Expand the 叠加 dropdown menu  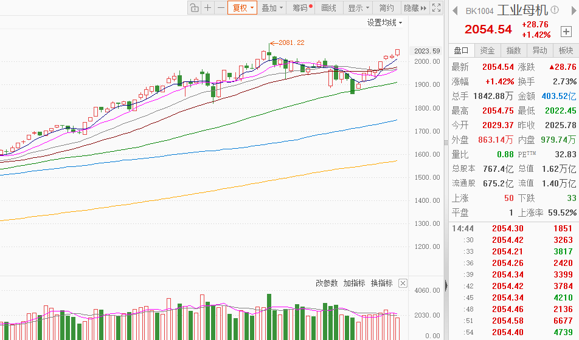pos(272,8)
